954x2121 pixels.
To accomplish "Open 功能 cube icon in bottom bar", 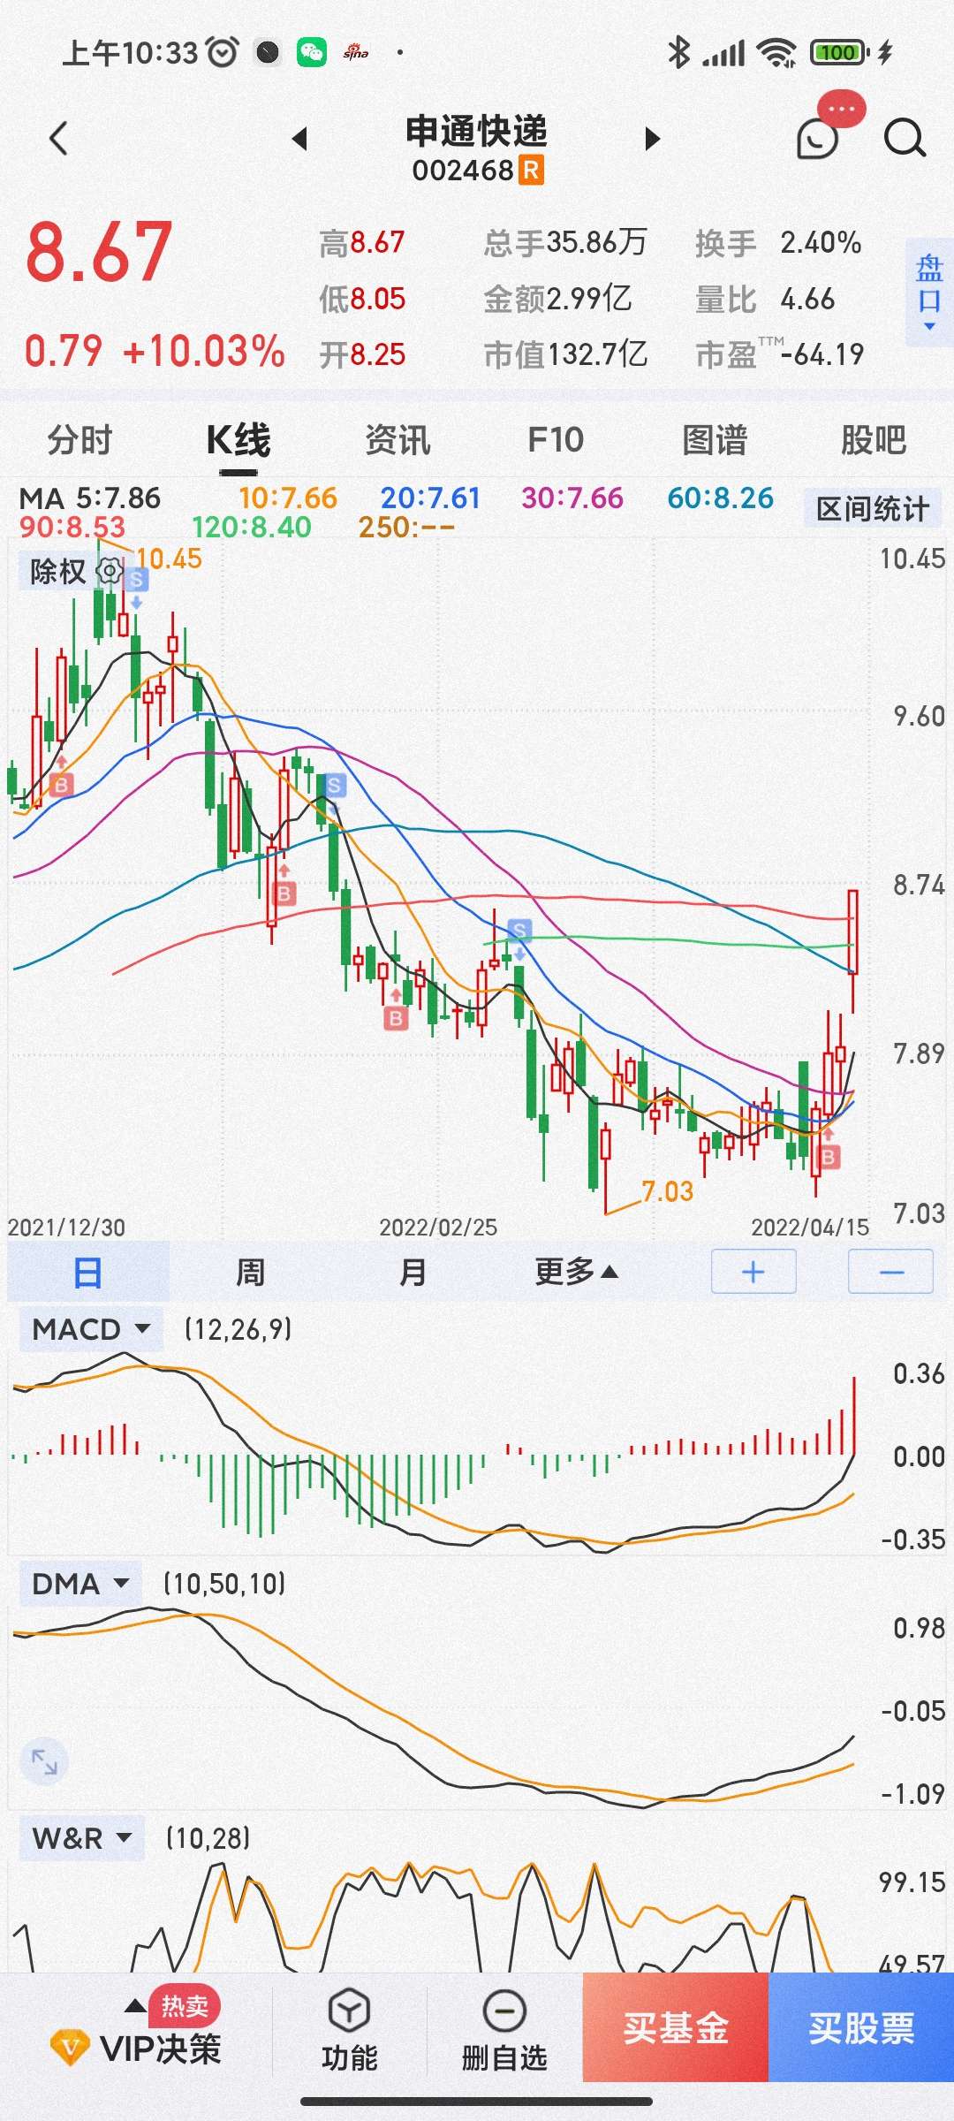I will (349, 2011).
